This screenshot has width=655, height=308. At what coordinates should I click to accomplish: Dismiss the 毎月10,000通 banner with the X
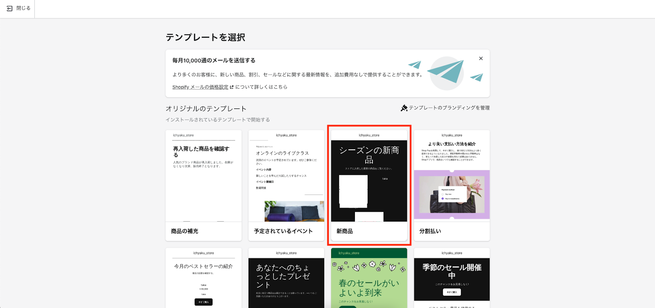point(481,59)
